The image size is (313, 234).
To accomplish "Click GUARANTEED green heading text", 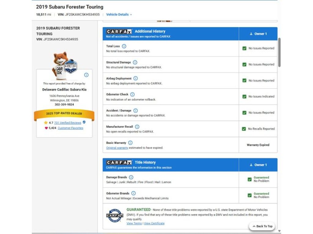I will (x=138, y=210).
